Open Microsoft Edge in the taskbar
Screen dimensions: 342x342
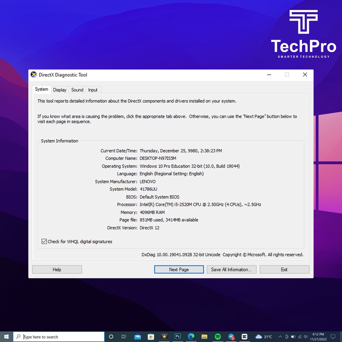click(x=191, y=337)
